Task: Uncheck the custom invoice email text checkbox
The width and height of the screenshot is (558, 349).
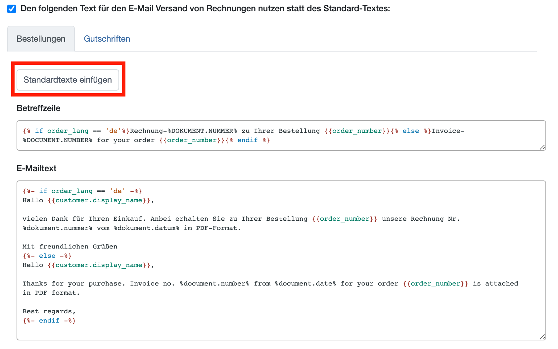Action: (x=12, y=9)
